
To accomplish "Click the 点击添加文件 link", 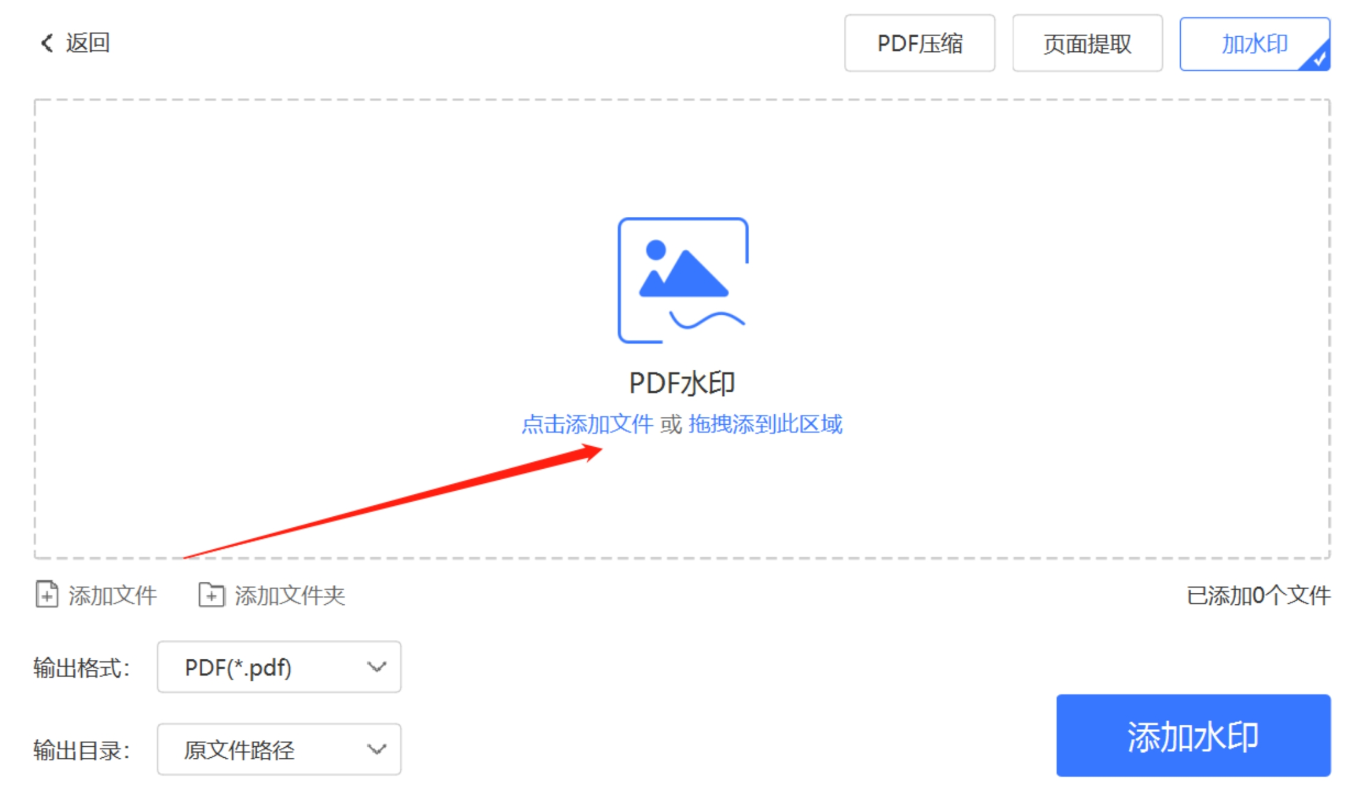I will [x=587, y=423].
